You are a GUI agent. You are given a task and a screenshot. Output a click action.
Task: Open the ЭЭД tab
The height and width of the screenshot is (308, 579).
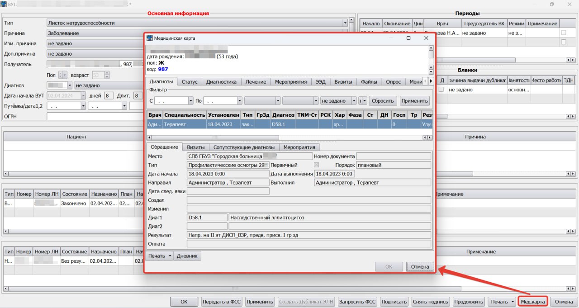pyautogui.click(x=321, y=82)
